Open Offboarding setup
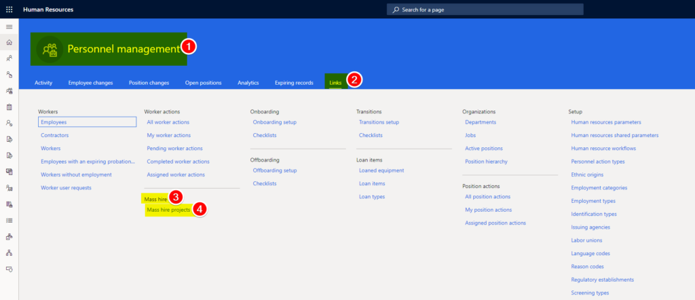Screen dimensions: 695x300 click(x=275, y=170)
